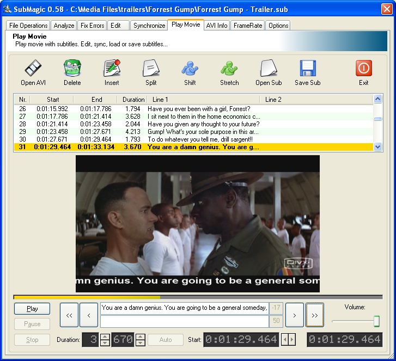Click the Shift subtitles icon
The image size is (396, 361).
(190, 69)
